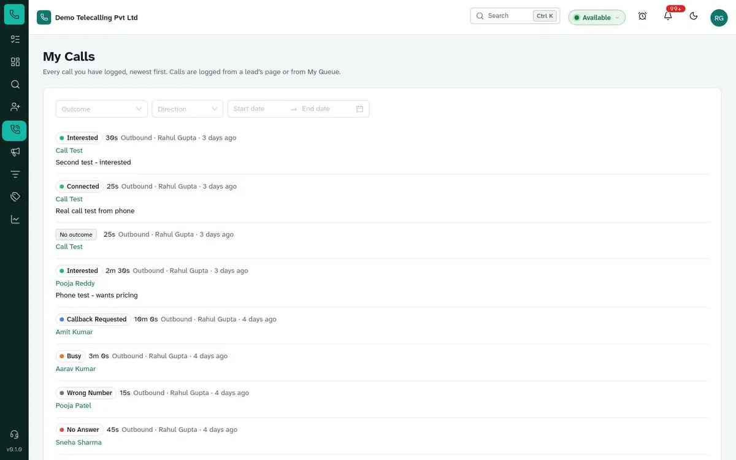Image resolution: width=736 pixels, height=460 pixels.
Task: Open the filter lines sidebar icon
Action: pos(15,174)
